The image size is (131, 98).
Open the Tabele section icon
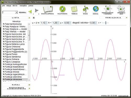coord(74,9)
